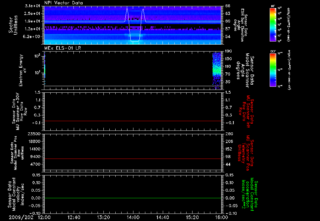
Task: Click the '3.1e+01' sector tick label
Action: (x=32, y=6)
